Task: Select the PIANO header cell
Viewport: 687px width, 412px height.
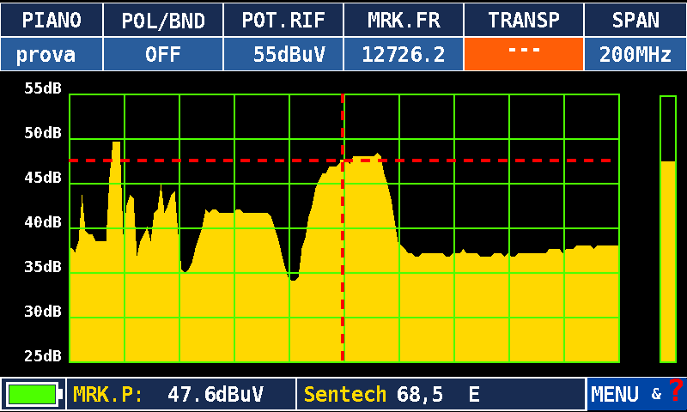Action: [52, 20]
